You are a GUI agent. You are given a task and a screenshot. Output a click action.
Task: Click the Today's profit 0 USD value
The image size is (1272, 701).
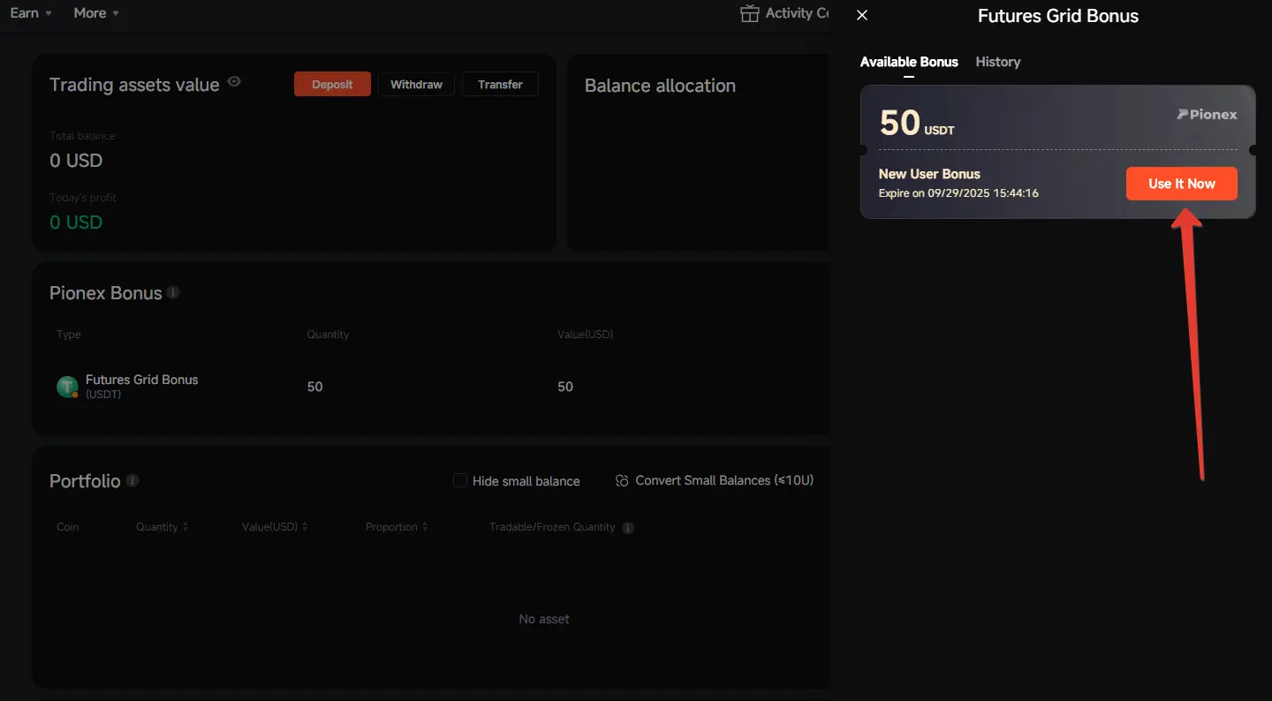(76, 222)
